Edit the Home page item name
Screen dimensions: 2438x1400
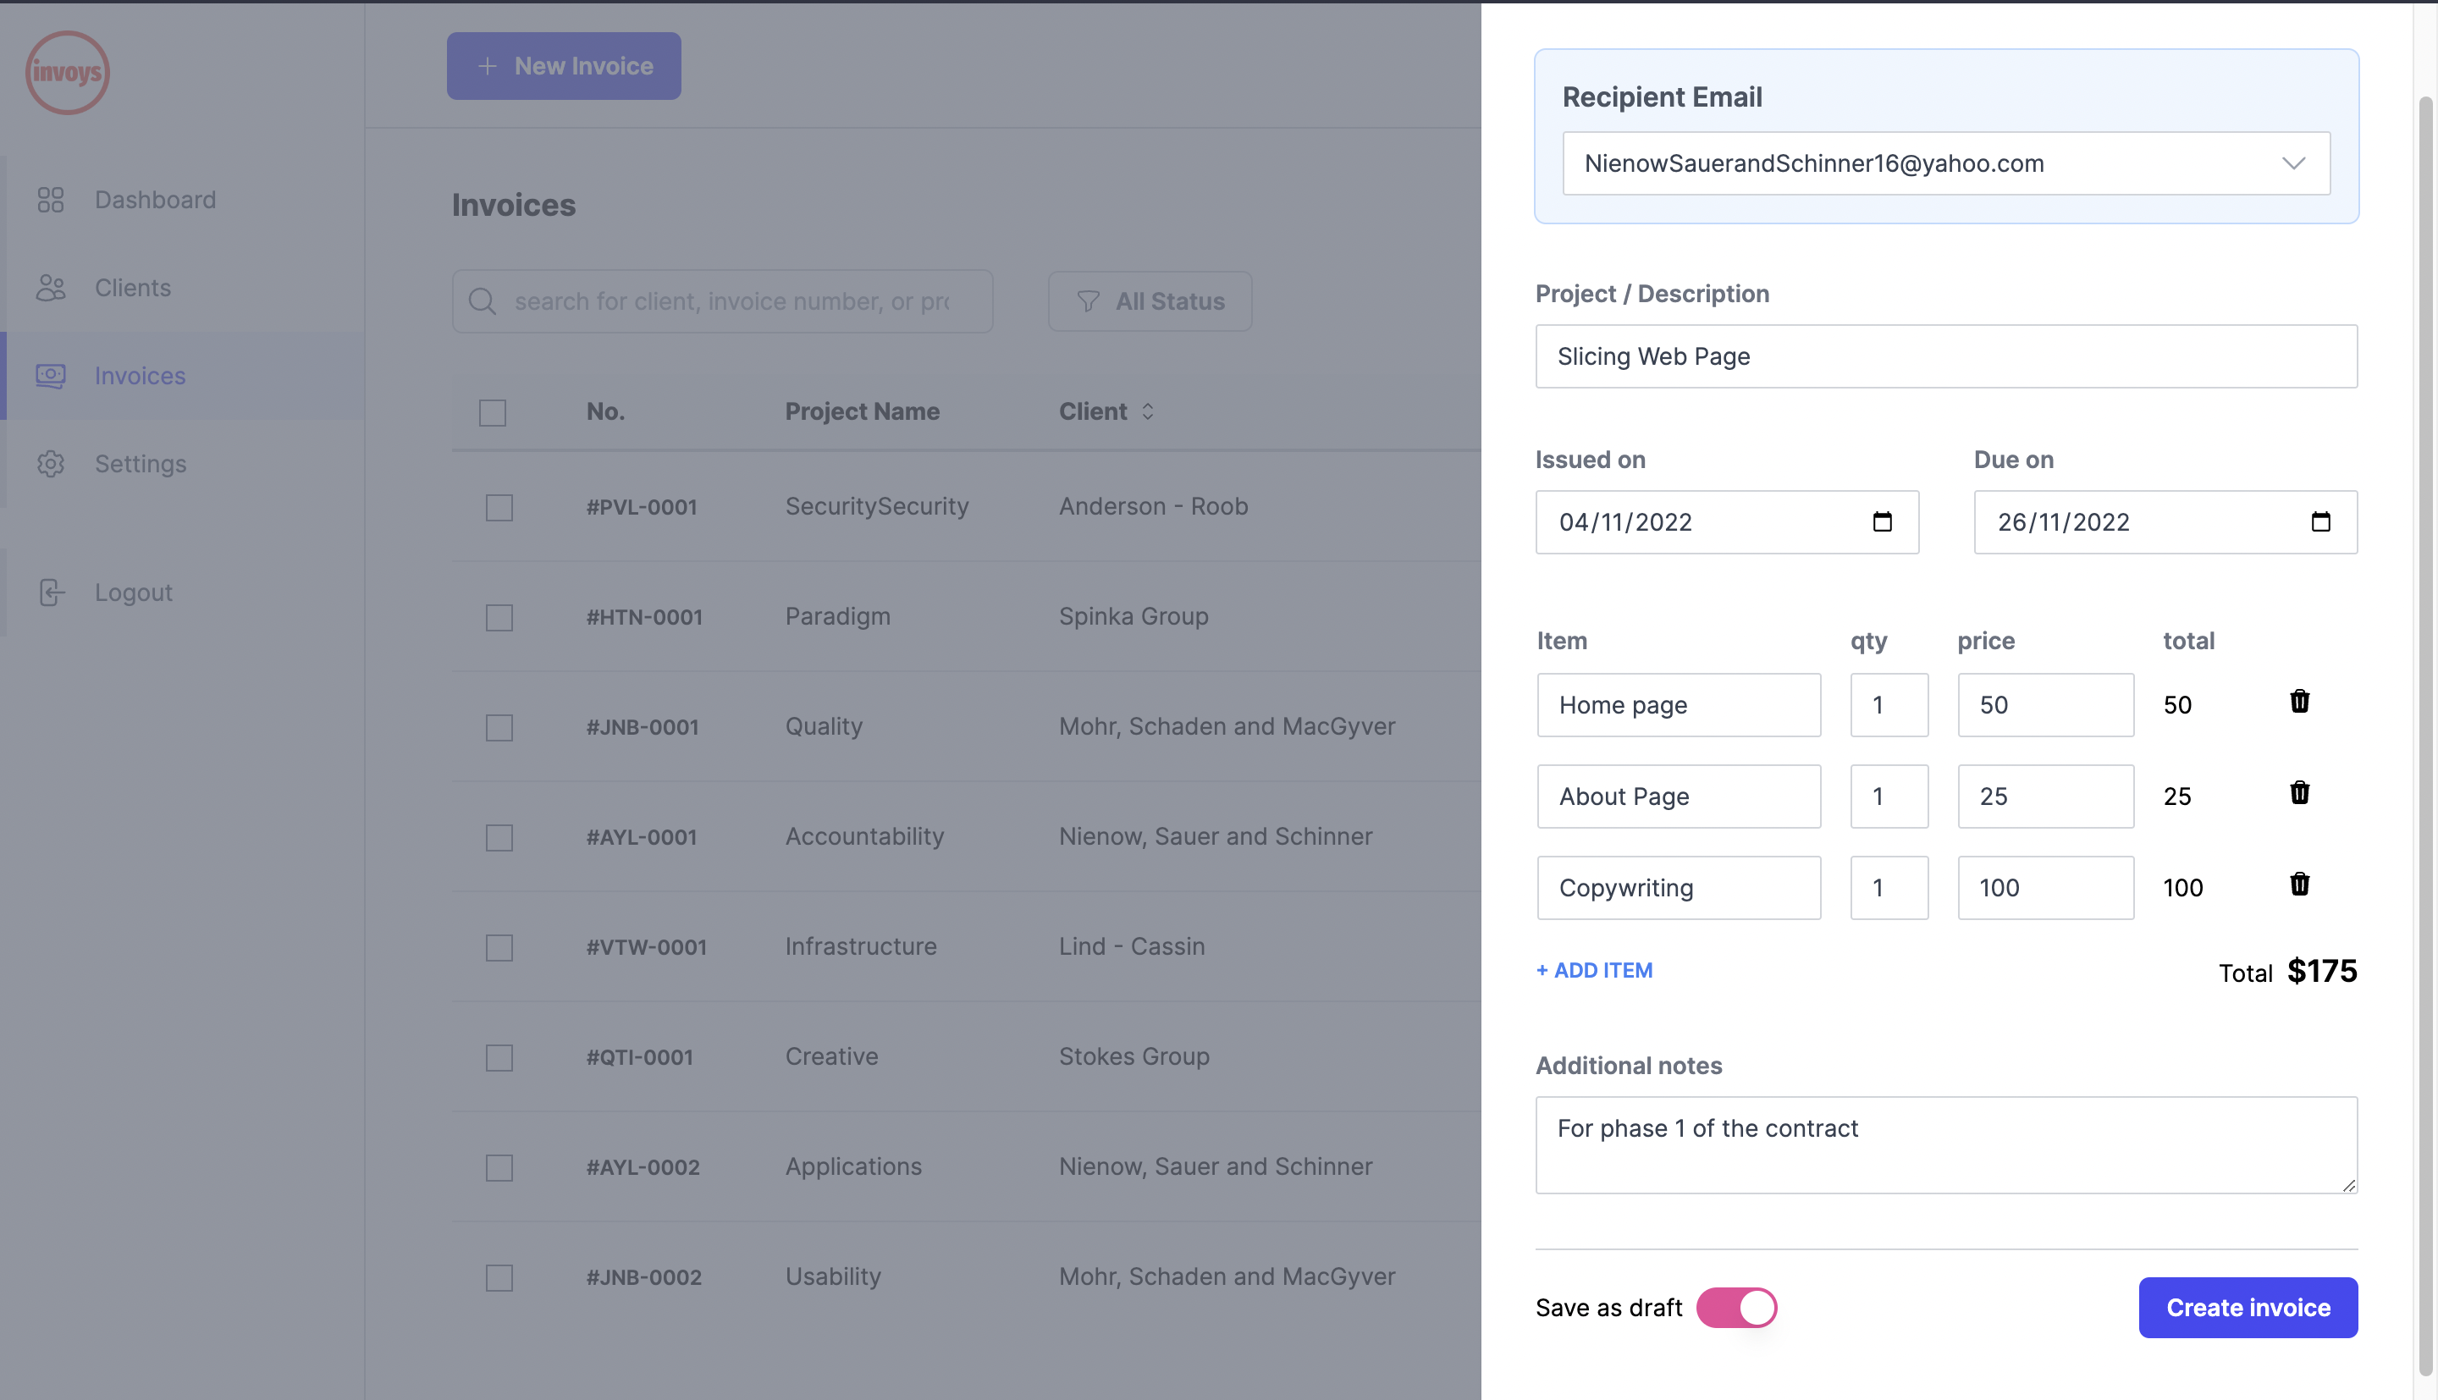pyautogui.click(x=1679, y=705)
